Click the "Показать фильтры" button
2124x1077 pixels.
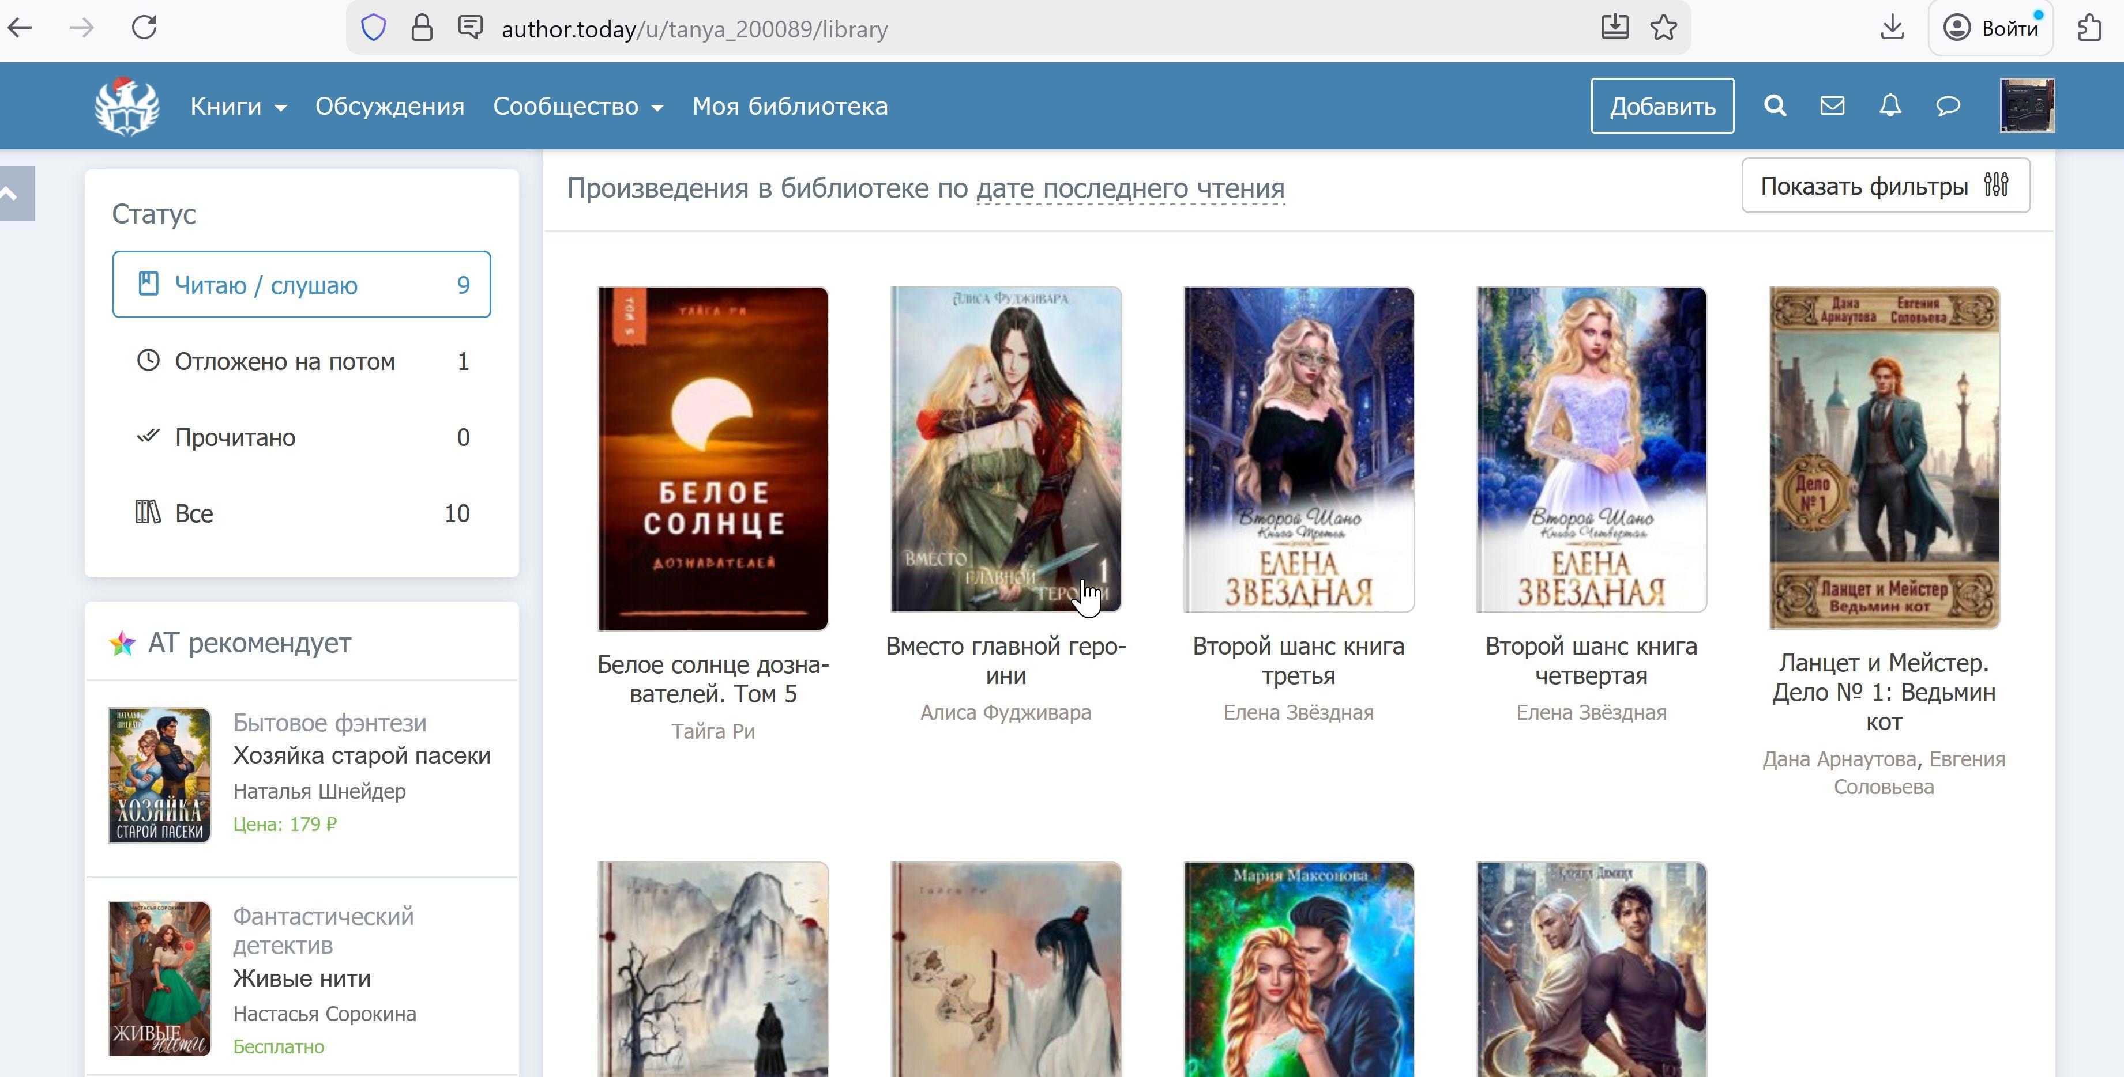[x=1885, y=186]
